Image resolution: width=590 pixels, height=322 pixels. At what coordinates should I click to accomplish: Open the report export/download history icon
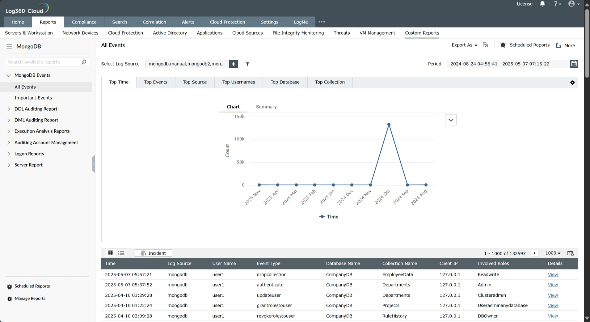coord(485,45)
